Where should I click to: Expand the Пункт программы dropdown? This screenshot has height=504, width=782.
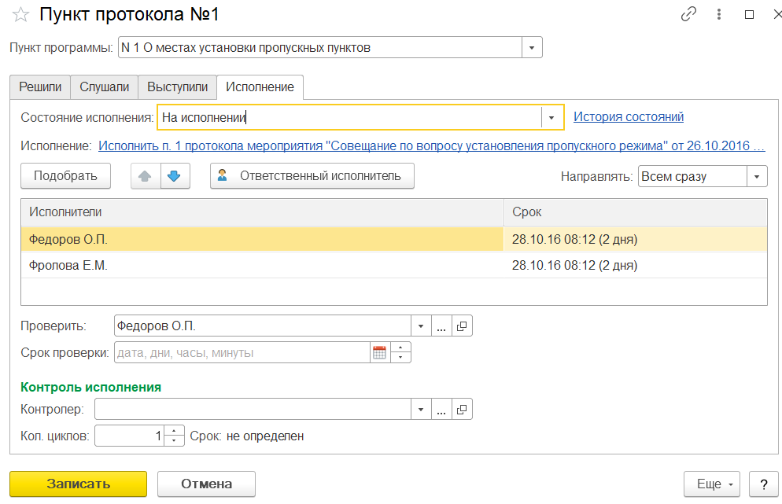532,48
